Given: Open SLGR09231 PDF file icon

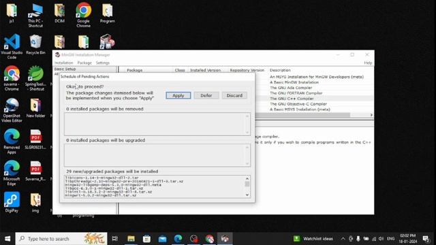Looking at the screenshot, I should (35, 140).
